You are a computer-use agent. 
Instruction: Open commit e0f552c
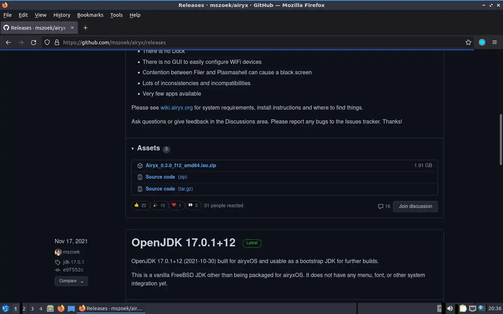click(73, 270)
